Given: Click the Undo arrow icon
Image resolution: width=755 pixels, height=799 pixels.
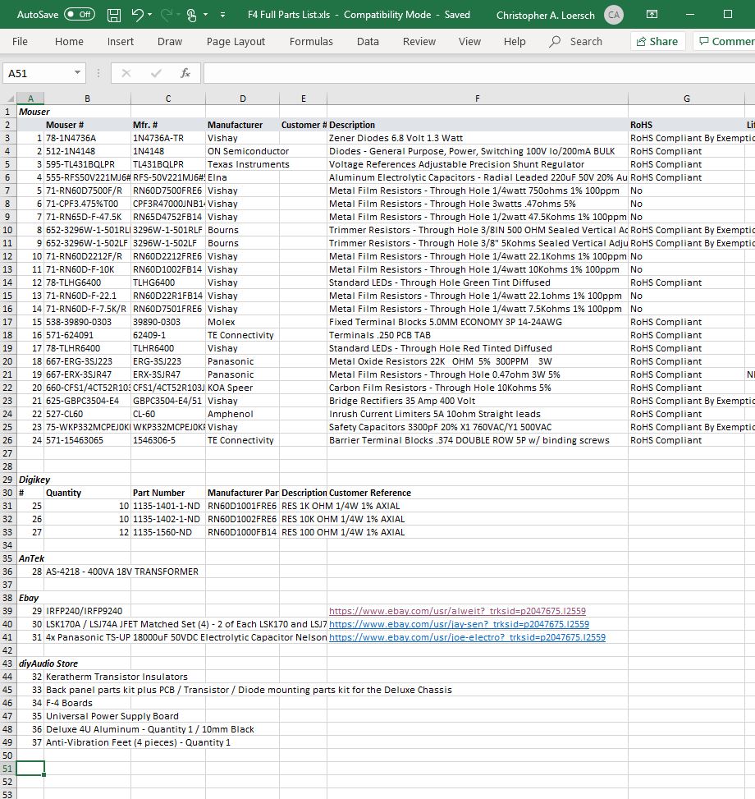Looking at the screenshot, I should 137,15.
